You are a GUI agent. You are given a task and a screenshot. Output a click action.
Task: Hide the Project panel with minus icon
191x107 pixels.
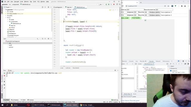pos(51,7)
